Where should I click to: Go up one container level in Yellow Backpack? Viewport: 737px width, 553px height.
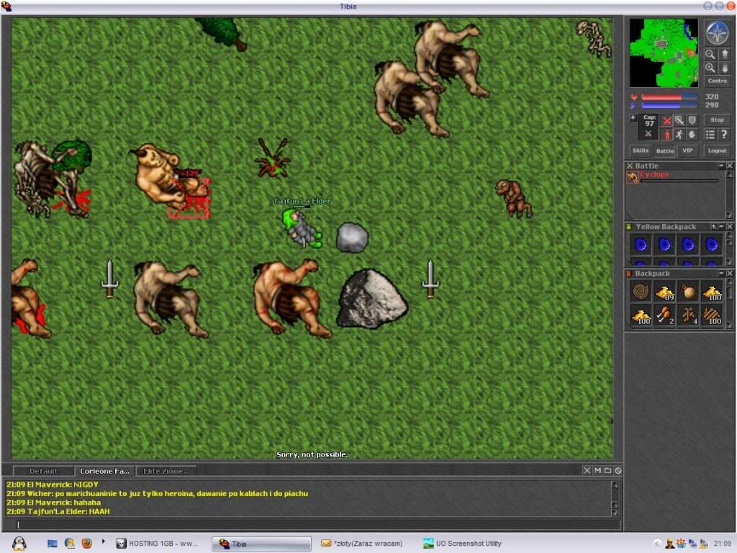pos(713,227)
